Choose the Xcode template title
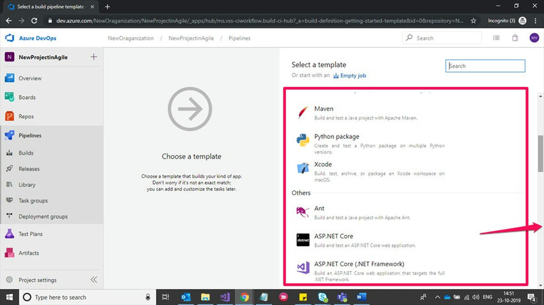544x305 pixels. (323, 164)
